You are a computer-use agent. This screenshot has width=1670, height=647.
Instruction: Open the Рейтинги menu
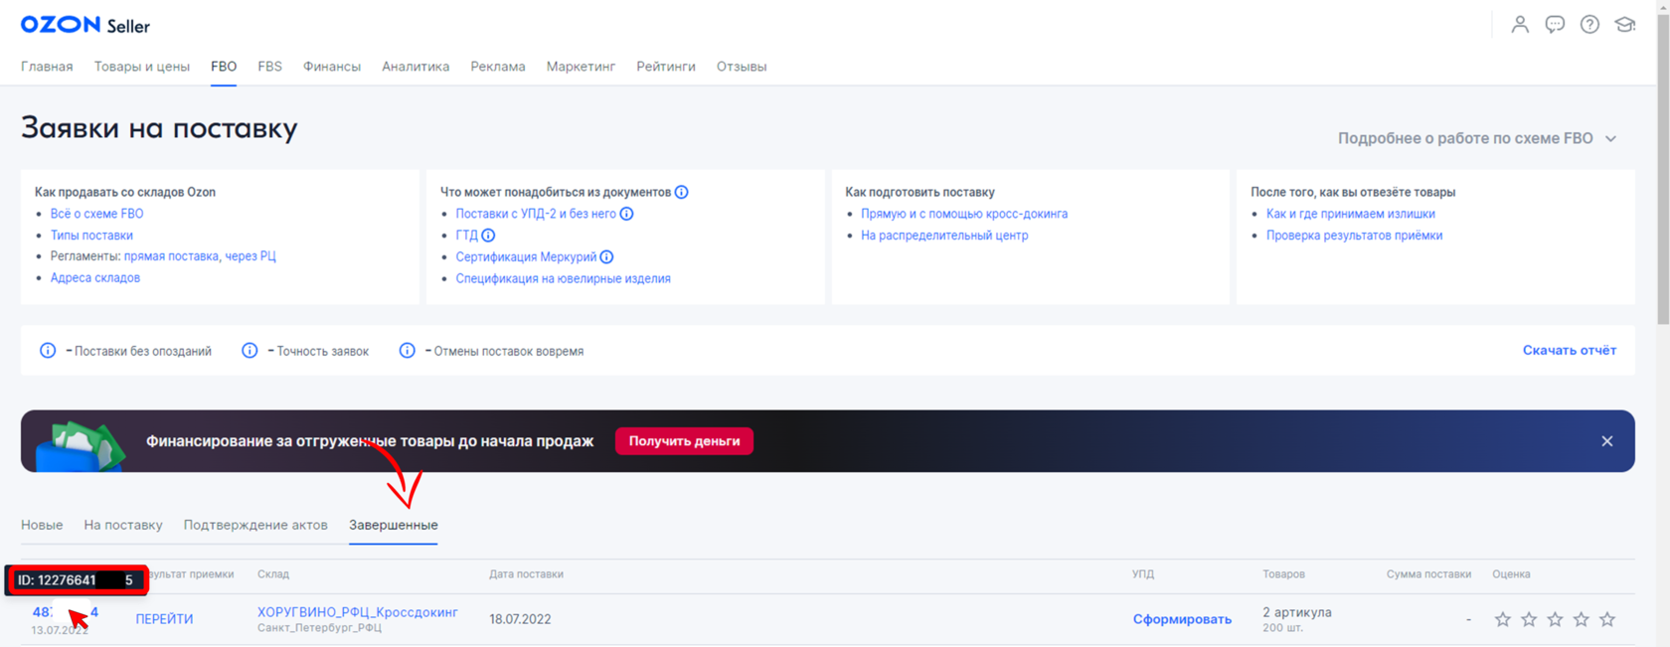(666, 67)
